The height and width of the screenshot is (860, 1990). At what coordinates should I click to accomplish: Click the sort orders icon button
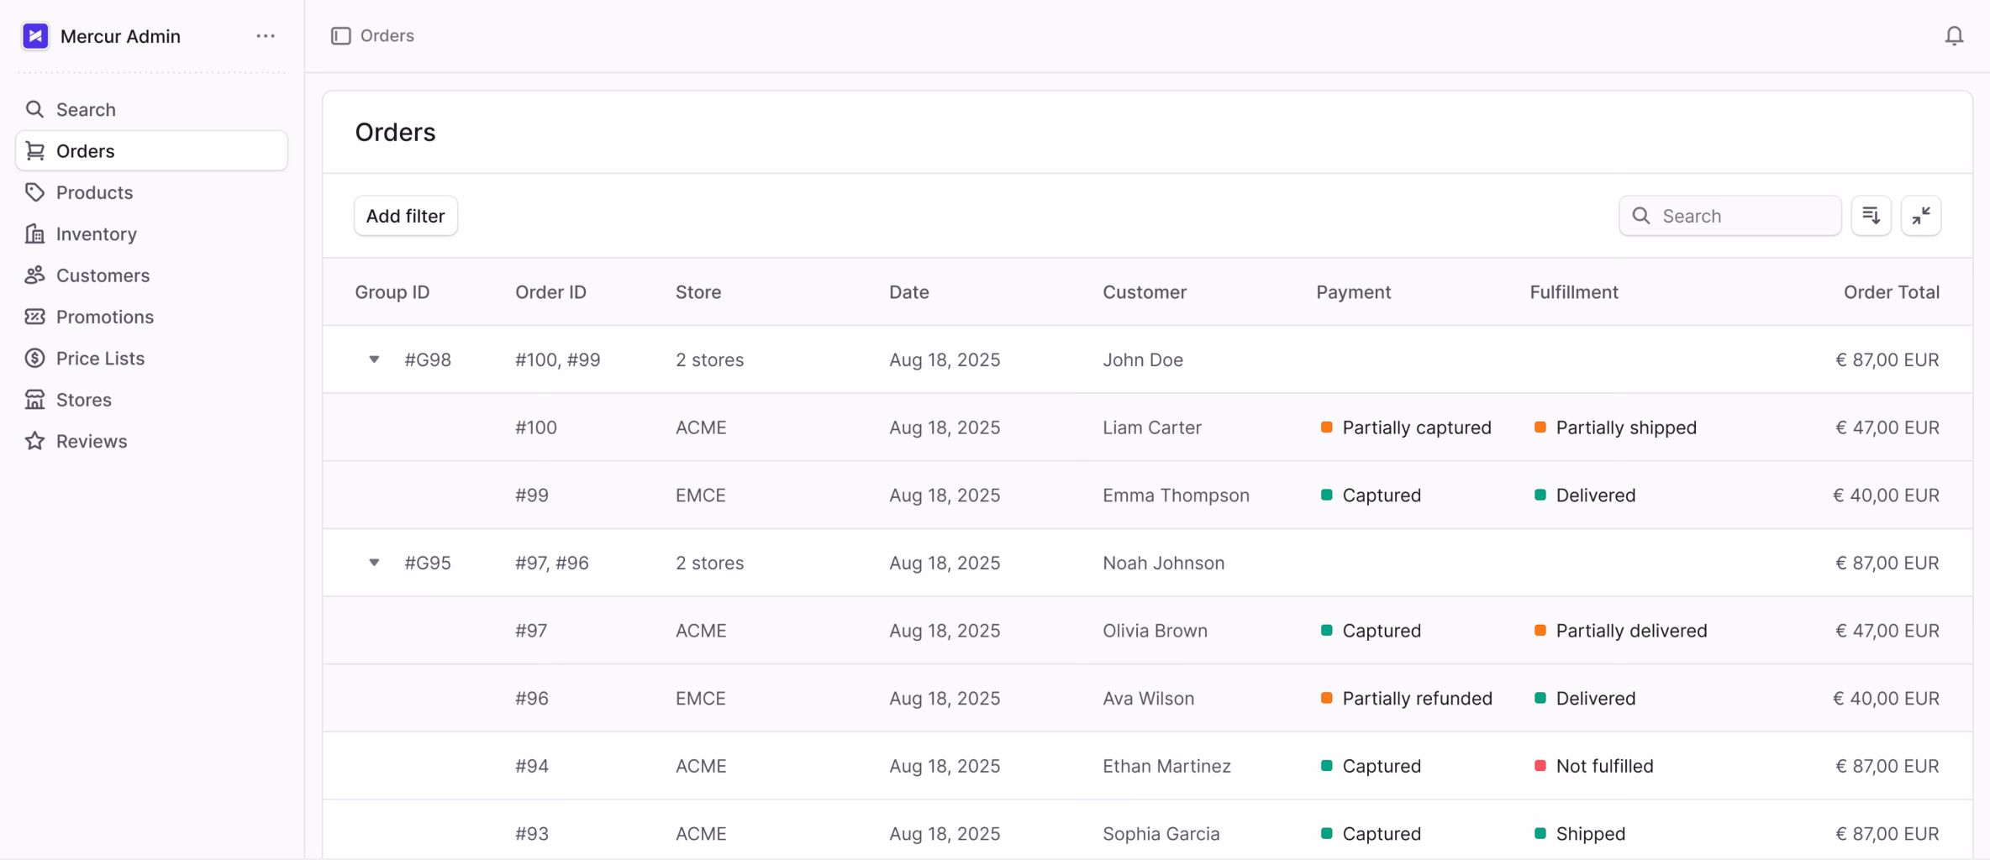click(1871, 216)
